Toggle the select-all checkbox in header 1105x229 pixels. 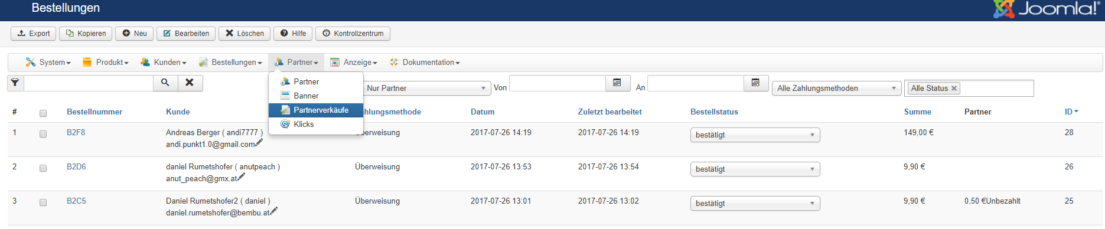[43, 113]
